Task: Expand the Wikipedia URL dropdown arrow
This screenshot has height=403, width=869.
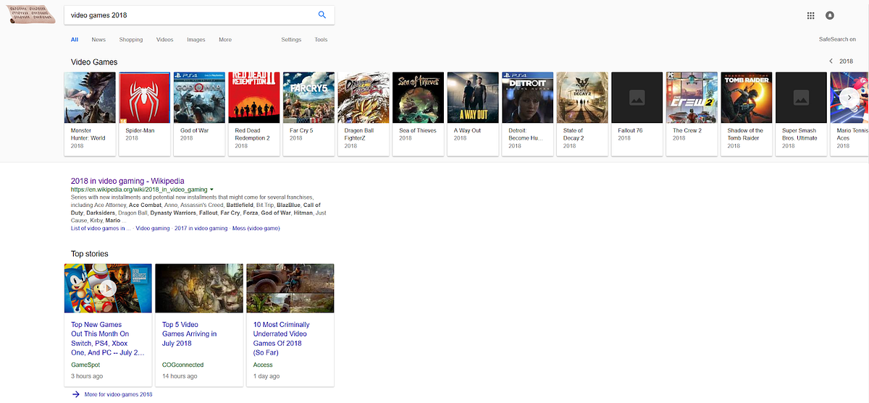Action: tap(211, 190)
